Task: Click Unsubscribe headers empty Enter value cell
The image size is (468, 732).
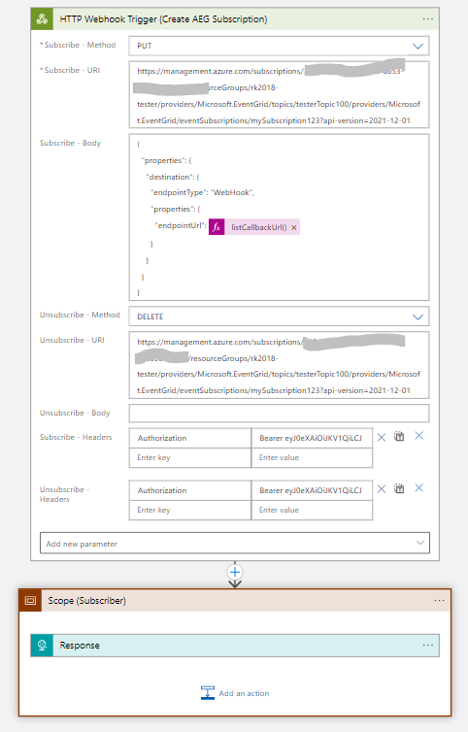Action: coord(312,510)
